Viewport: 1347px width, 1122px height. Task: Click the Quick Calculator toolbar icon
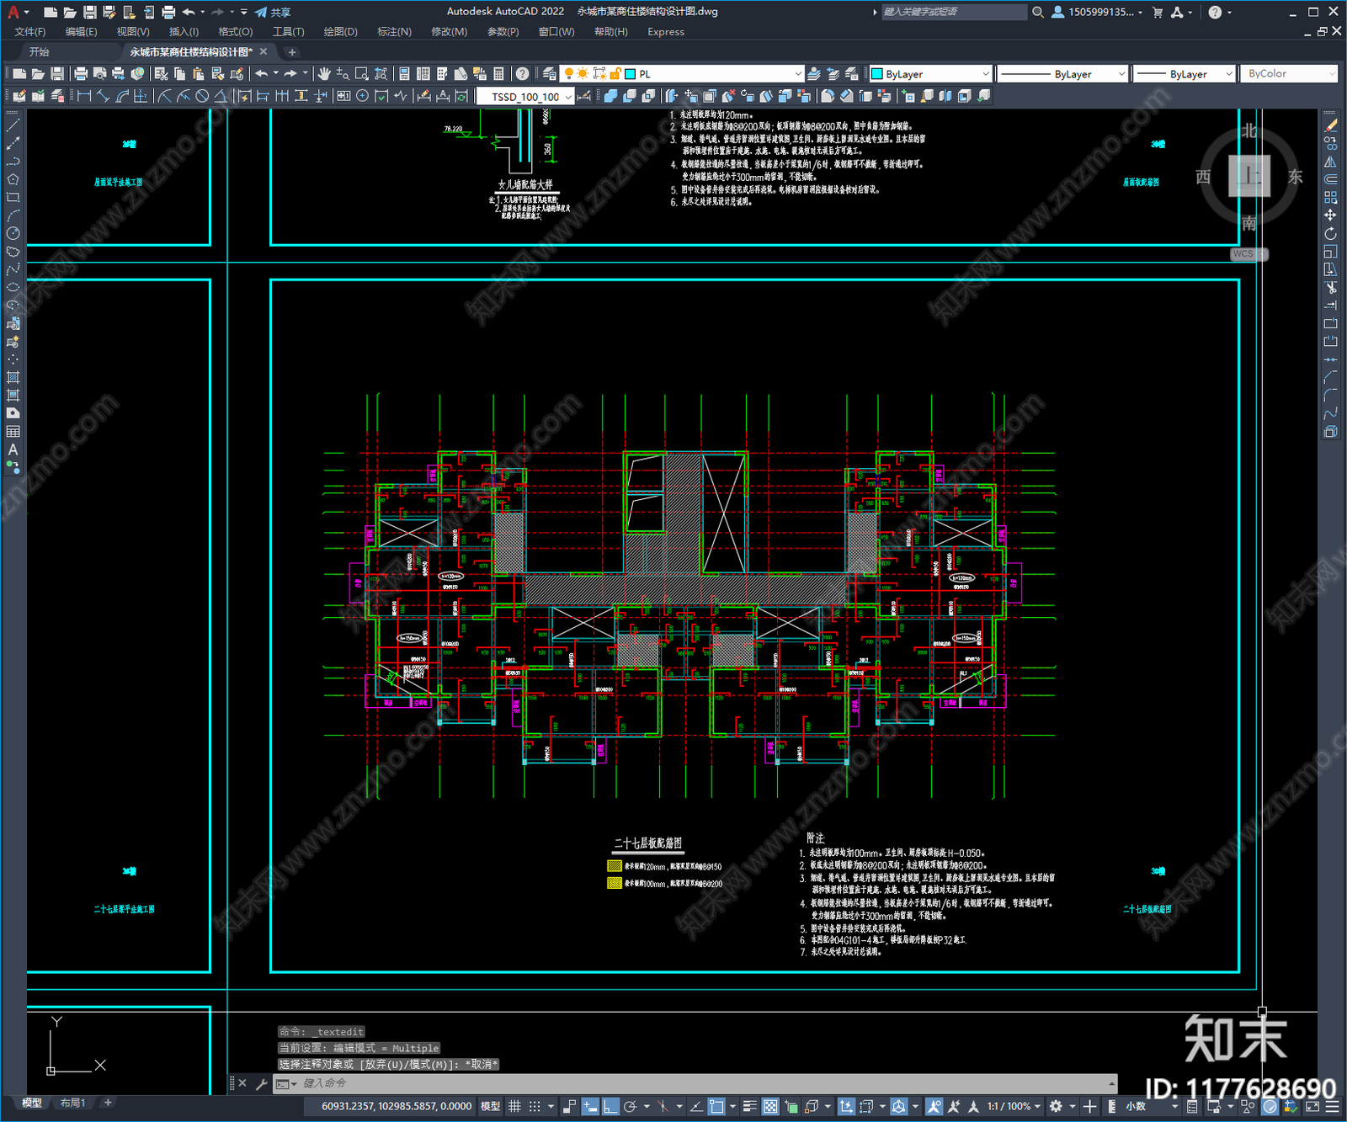498,74
